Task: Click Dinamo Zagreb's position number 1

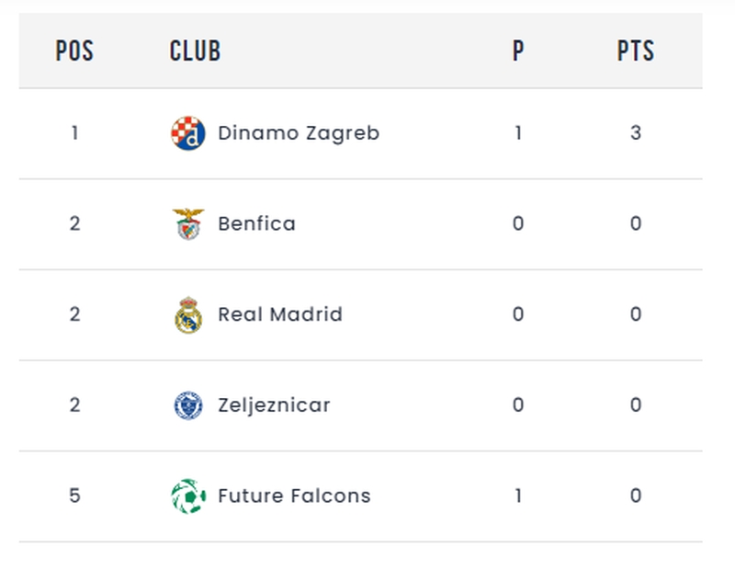Action: pyautogui.click(x=75, y=133)
